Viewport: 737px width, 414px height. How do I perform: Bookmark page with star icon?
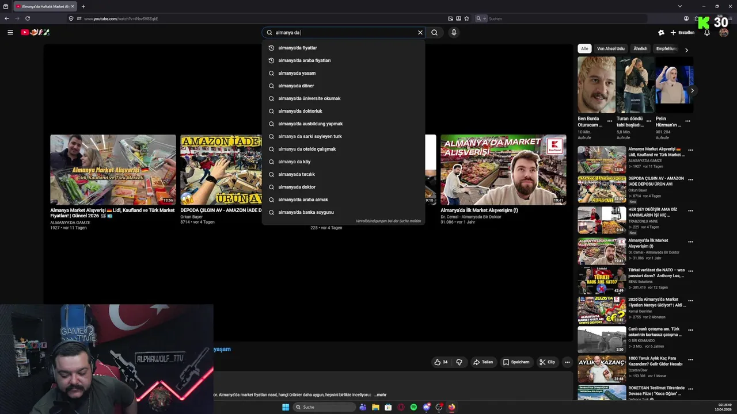click(x=466, y=18)
